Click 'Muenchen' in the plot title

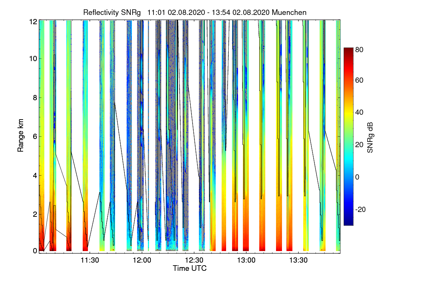click(x=289, y=13)
